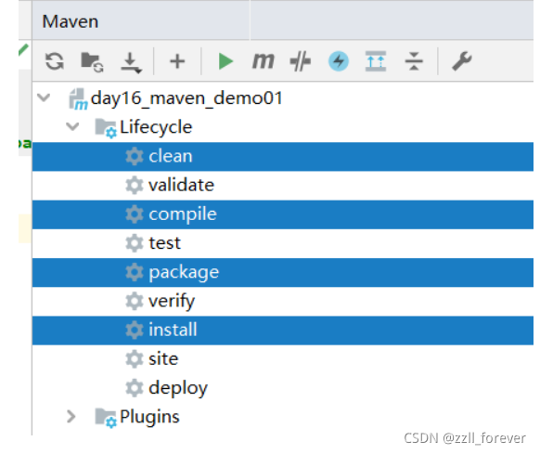Click gear icon beside verify

point(135,301)
